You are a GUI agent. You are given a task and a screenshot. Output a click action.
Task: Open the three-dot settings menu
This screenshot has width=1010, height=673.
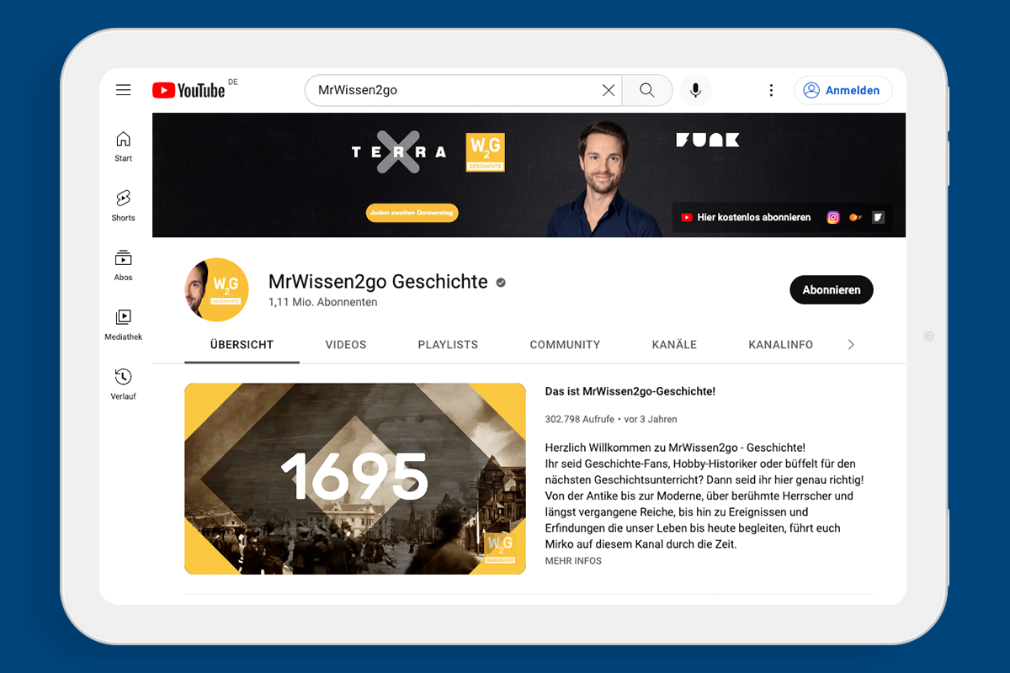[x=771, y=90]
